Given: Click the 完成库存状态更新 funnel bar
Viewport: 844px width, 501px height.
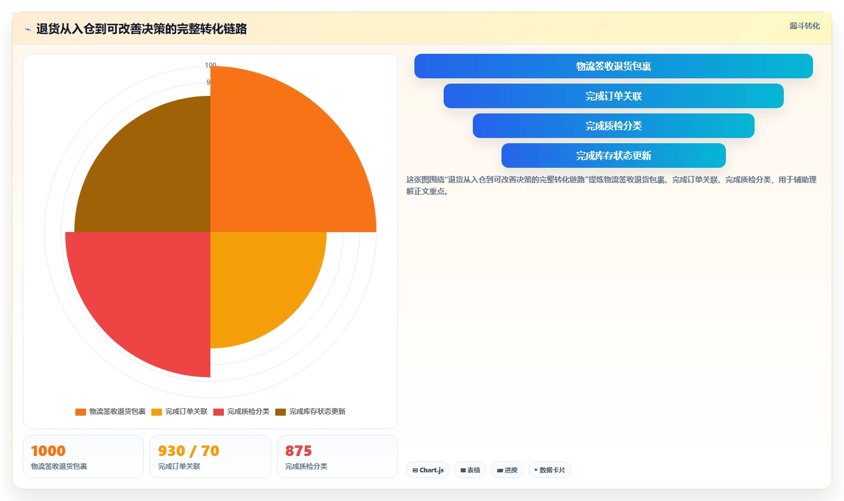Looking at the screenshot, I should click(x=613, y=156).
